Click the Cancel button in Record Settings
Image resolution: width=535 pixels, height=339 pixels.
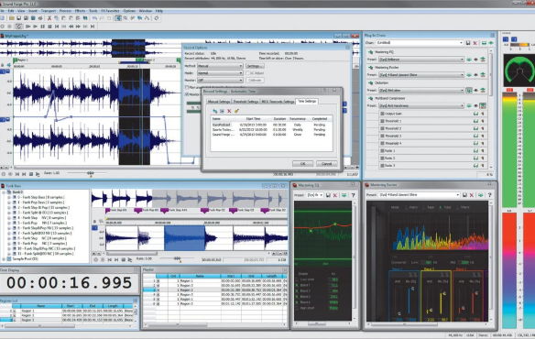point(326,164)
